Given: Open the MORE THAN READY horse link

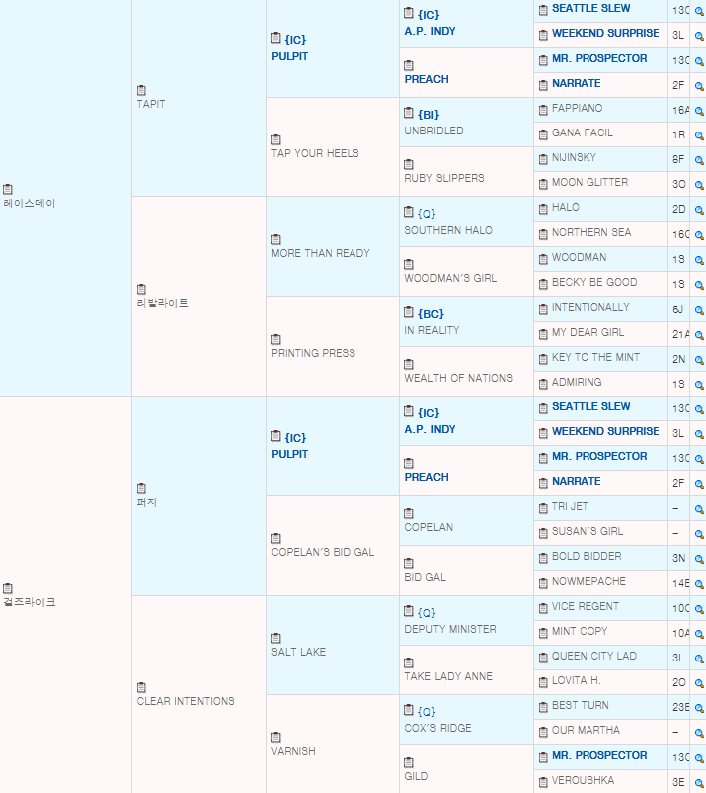Looking at the screenshot, I should point(320,253).
